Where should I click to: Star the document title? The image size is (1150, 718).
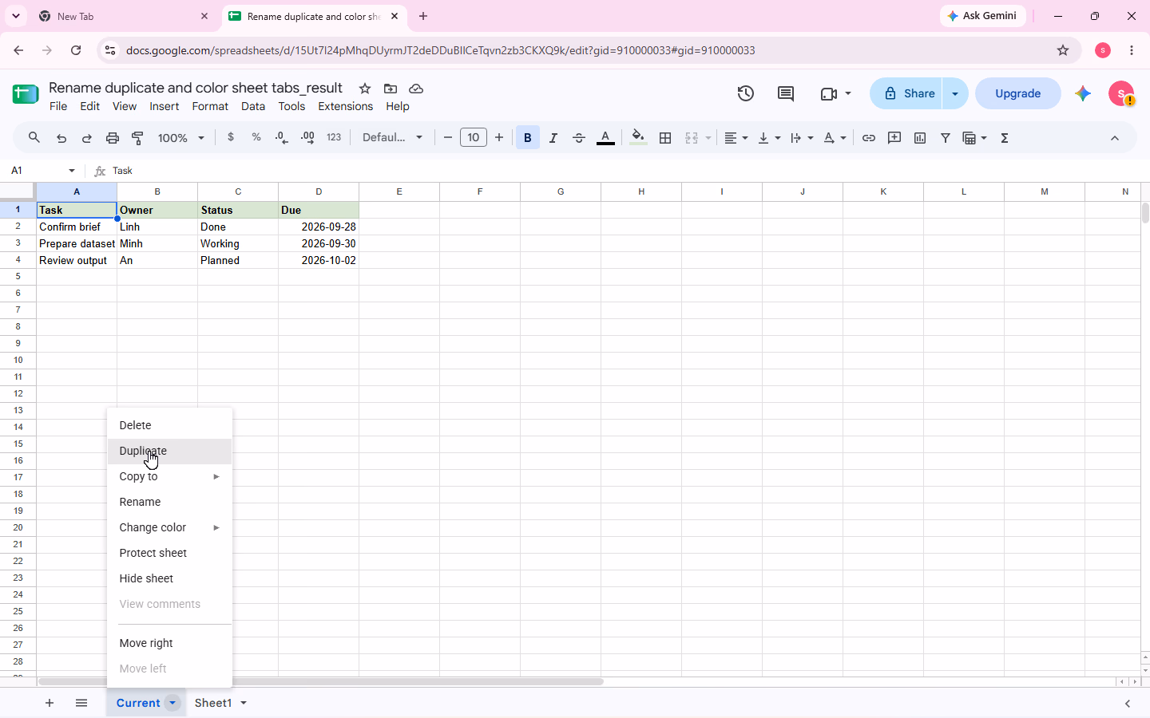[x=365, y=89]
